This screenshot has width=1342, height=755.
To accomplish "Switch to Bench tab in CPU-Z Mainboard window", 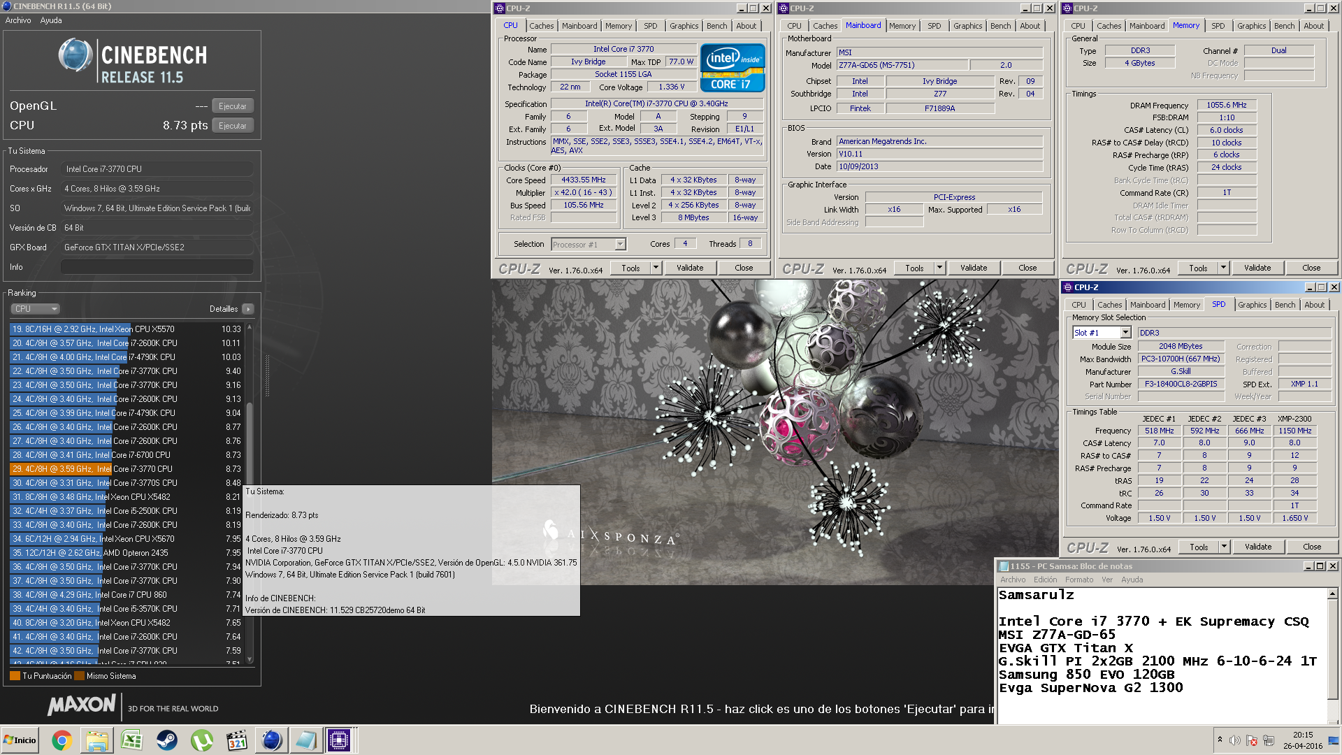I will click(1000, 26).
